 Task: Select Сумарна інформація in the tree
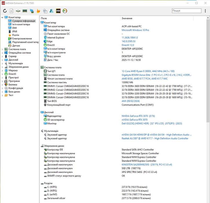coord(23,21)
